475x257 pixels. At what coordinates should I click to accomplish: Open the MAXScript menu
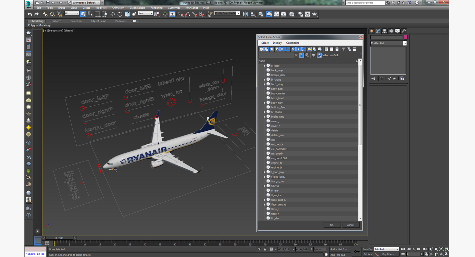(x=192, y=8)
